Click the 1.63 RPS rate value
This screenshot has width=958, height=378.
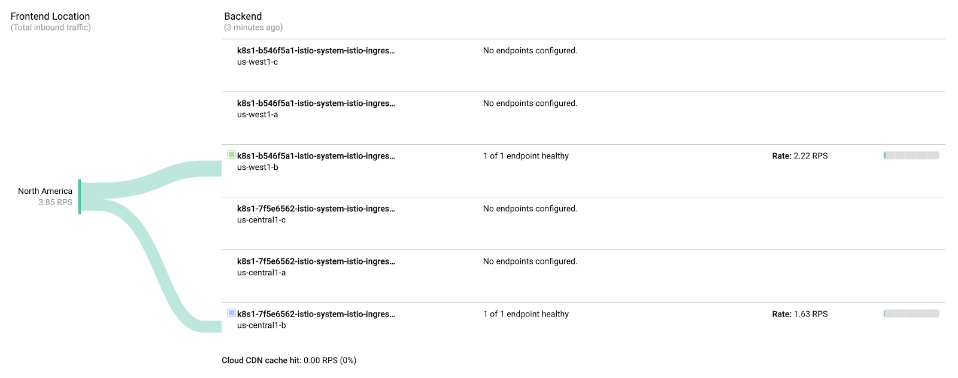tap(810, 314)
